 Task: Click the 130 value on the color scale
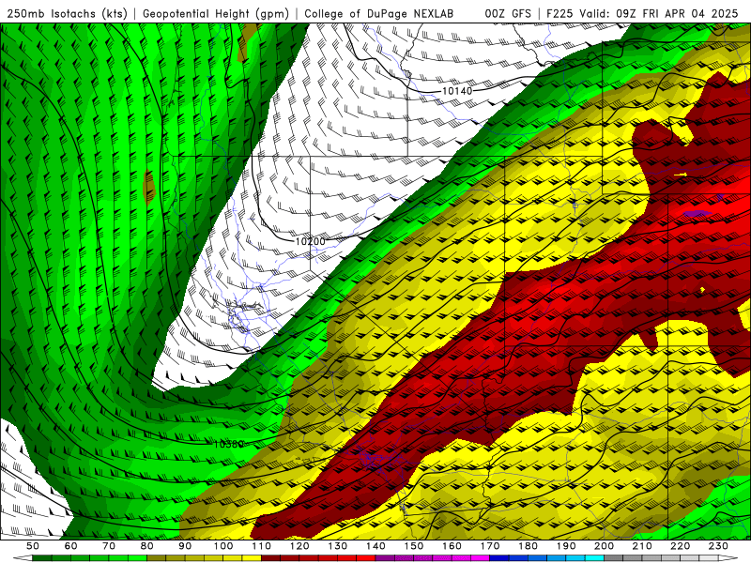pyautogui.click(x=338, y=546)
